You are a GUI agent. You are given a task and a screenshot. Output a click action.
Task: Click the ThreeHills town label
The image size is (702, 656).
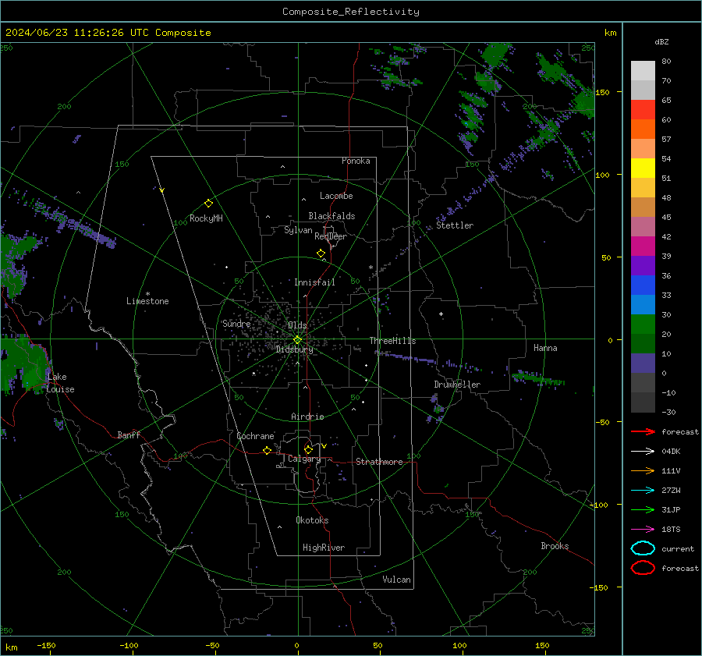pos(392,341)
